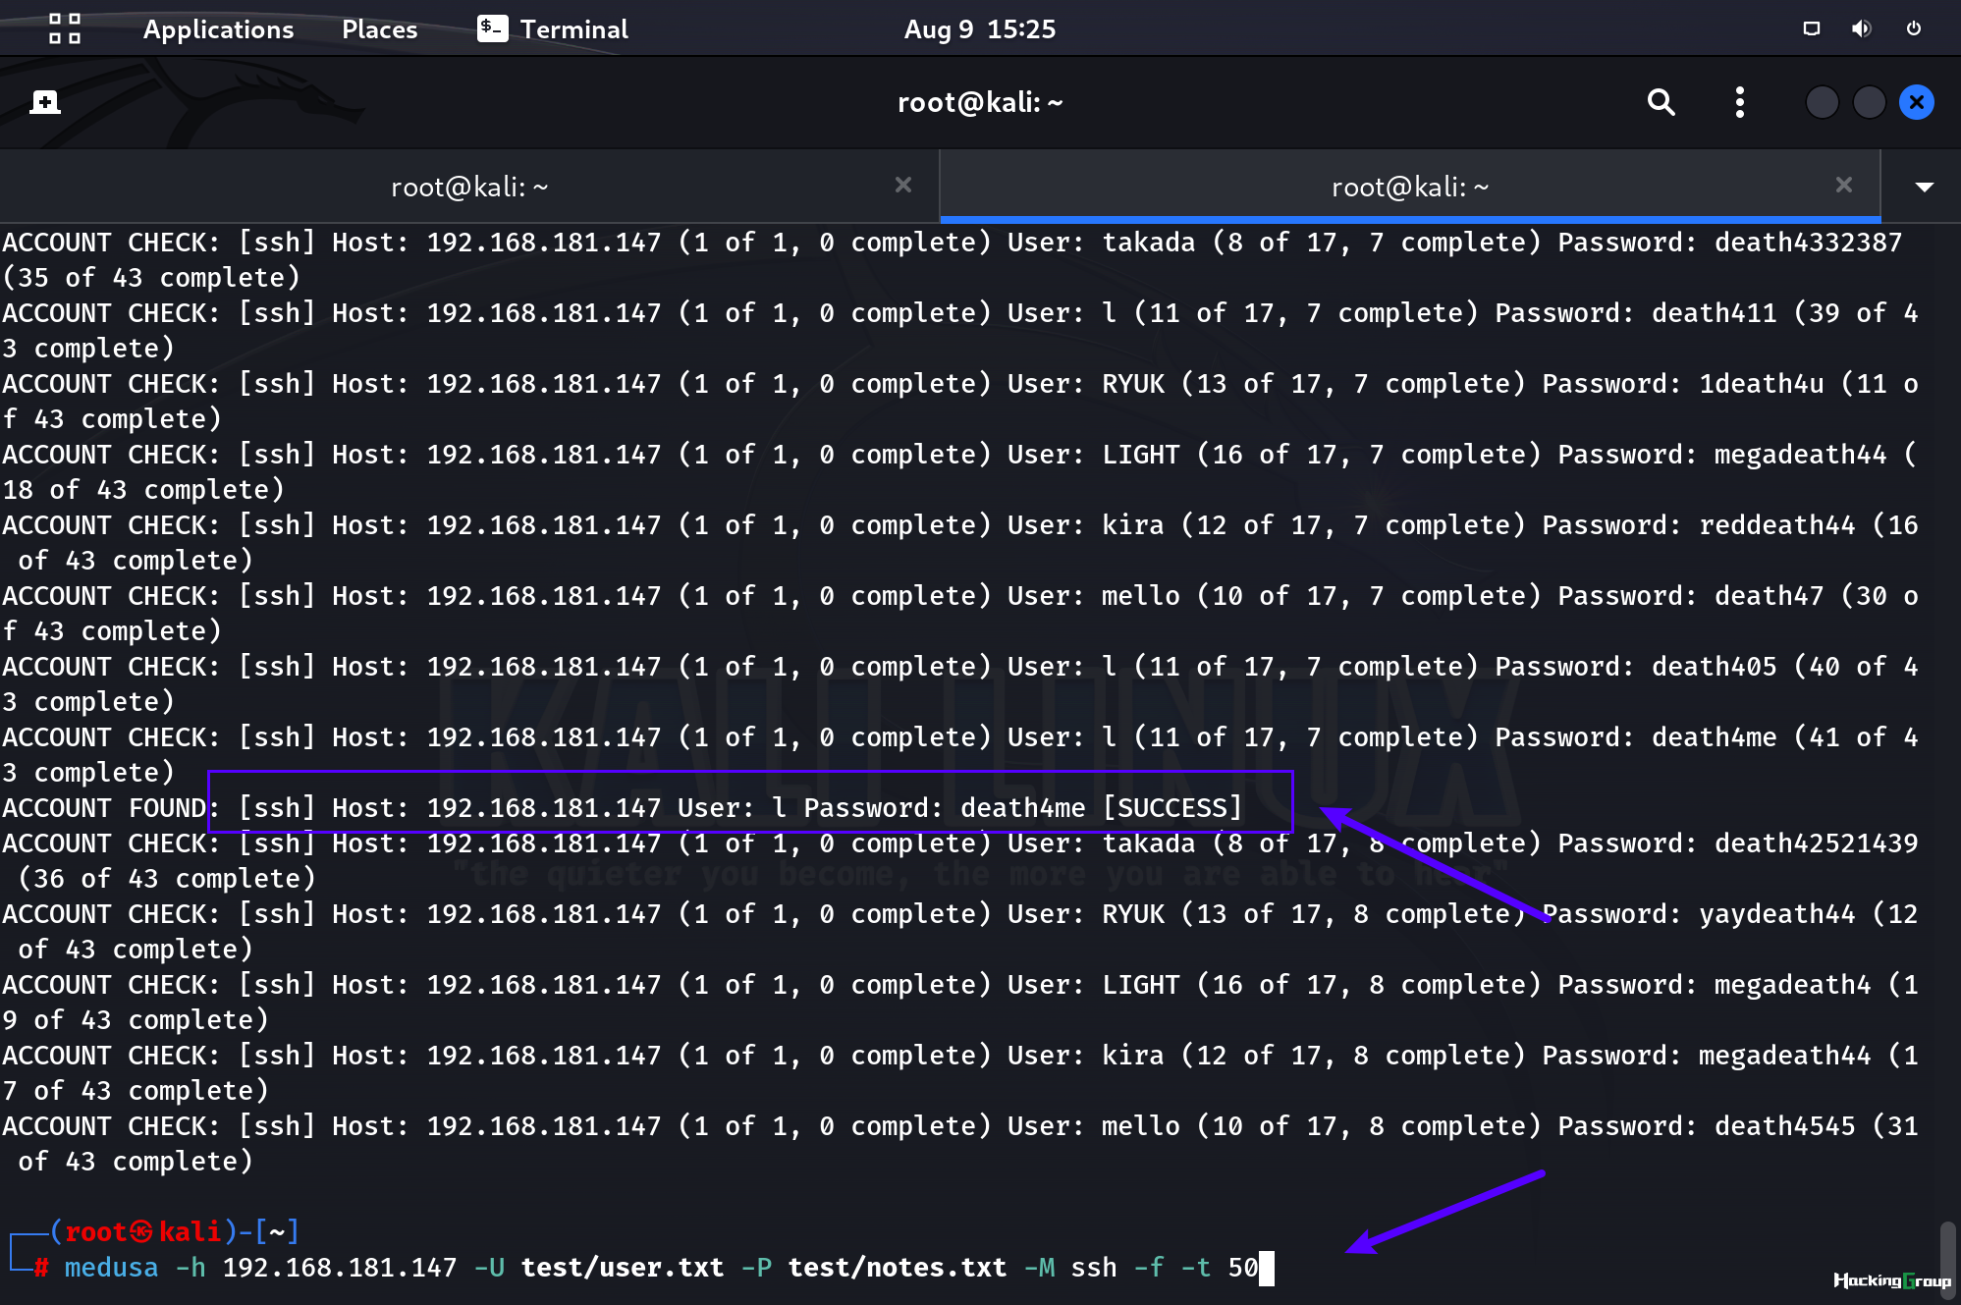This screenshot has height=1305, width=1961.
Task: Open a new terminal tab
Action: pyautogui.click(x=45, y=102)
